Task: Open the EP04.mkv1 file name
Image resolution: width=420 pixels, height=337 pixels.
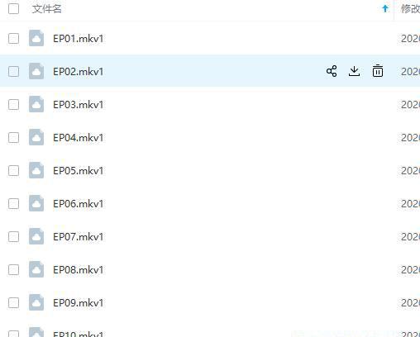Action: (x=79, y=138)
